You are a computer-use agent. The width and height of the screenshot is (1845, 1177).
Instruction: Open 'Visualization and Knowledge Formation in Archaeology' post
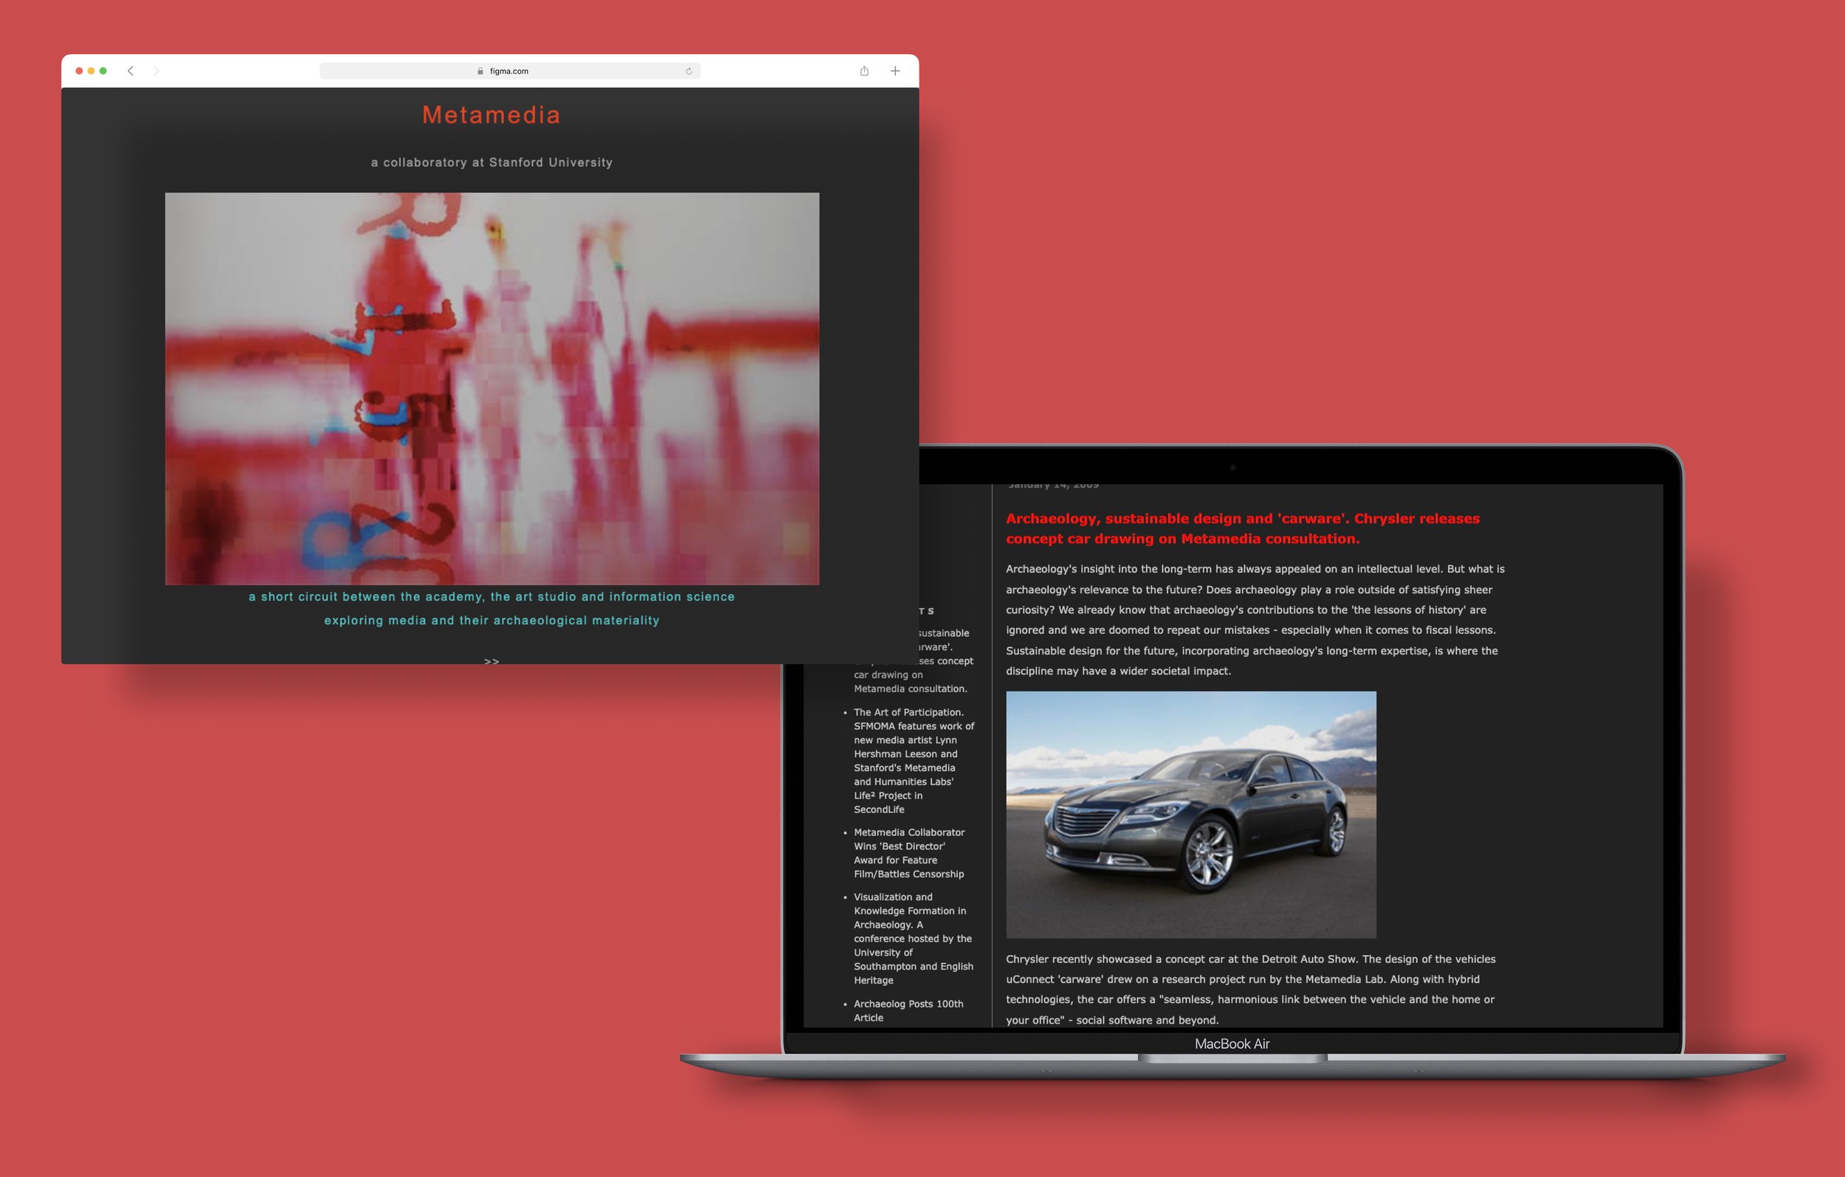(914, 938)
